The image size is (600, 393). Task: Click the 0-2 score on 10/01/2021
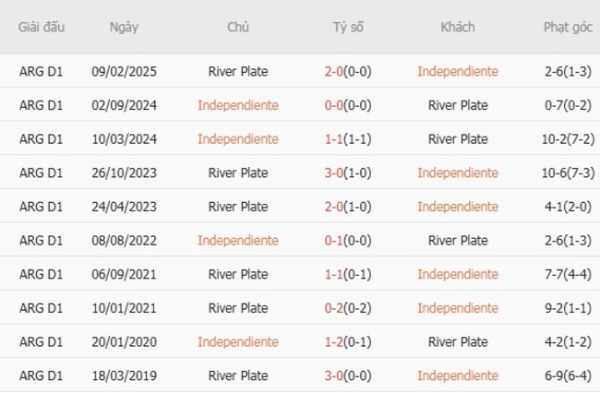coord(334,308)
